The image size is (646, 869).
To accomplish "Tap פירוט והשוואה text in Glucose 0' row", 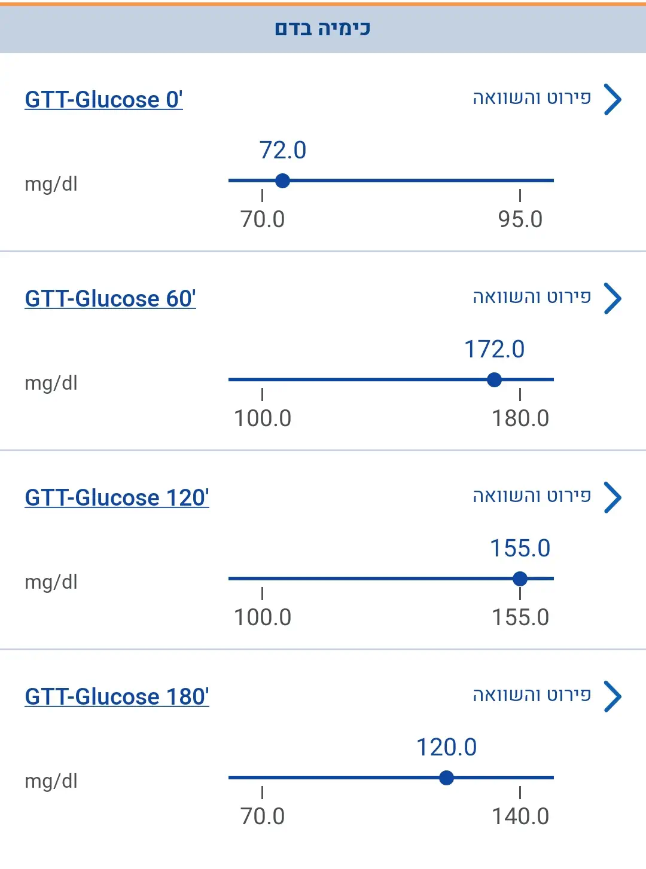I will [532, 98].
